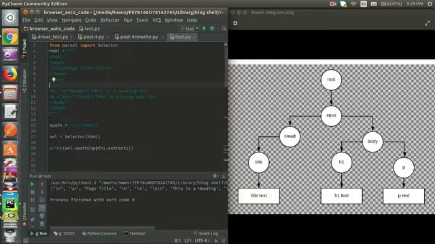Toggle fullscreen in the image viewer window
This screenshot has height=244, width=435.
[428, 24]
